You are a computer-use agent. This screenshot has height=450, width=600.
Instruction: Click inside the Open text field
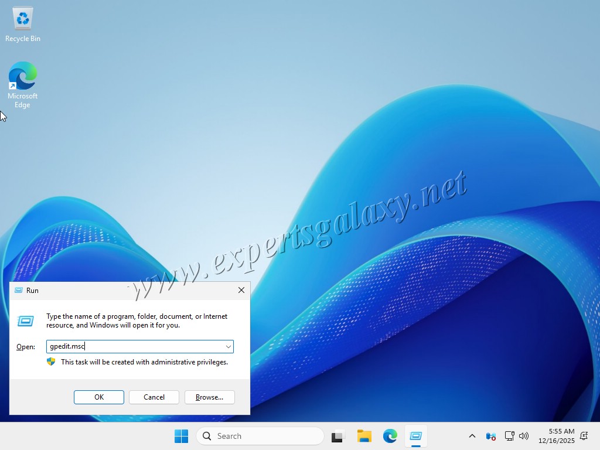pyautogui.click(x=135, y=347)
